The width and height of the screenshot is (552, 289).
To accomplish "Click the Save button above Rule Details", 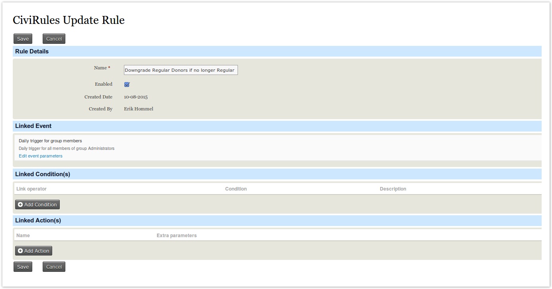I will pos(23,39).
